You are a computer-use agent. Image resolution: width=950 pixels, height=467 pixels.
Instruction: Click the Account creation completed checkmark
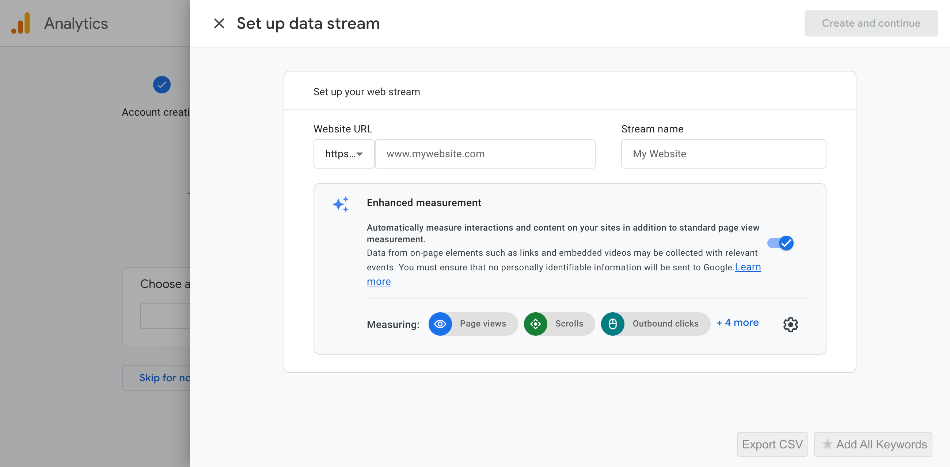click(x=161, y=85)
